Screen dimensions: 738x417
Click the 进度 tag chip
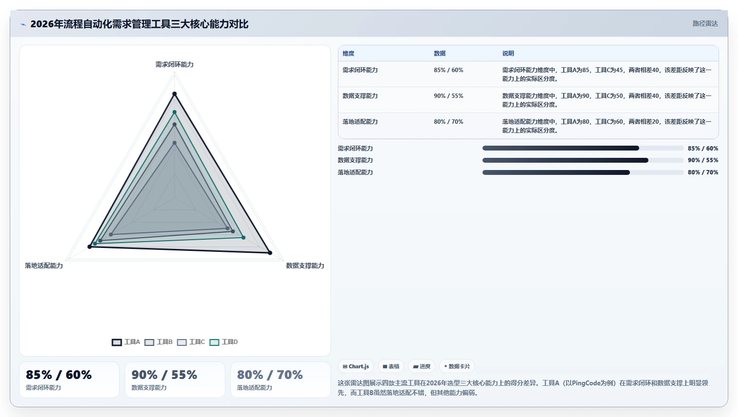(x=422, y=366)
